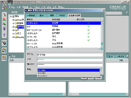Expand the 节点 tree node
The width and height of the screenshot is (131, 98).
click(13, 34)
